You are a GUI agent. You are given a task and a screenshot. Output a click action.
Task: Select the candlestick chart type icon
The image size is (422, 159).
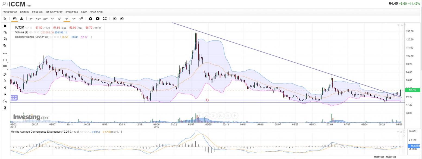tap(15, 18)
